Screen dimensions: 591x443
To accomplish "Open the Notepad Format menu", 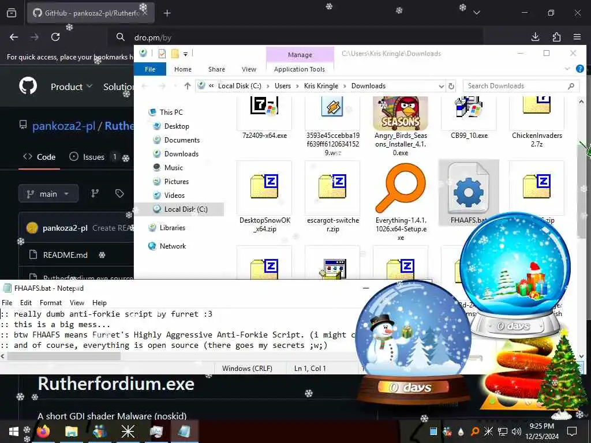I will [x=51, y=302].
